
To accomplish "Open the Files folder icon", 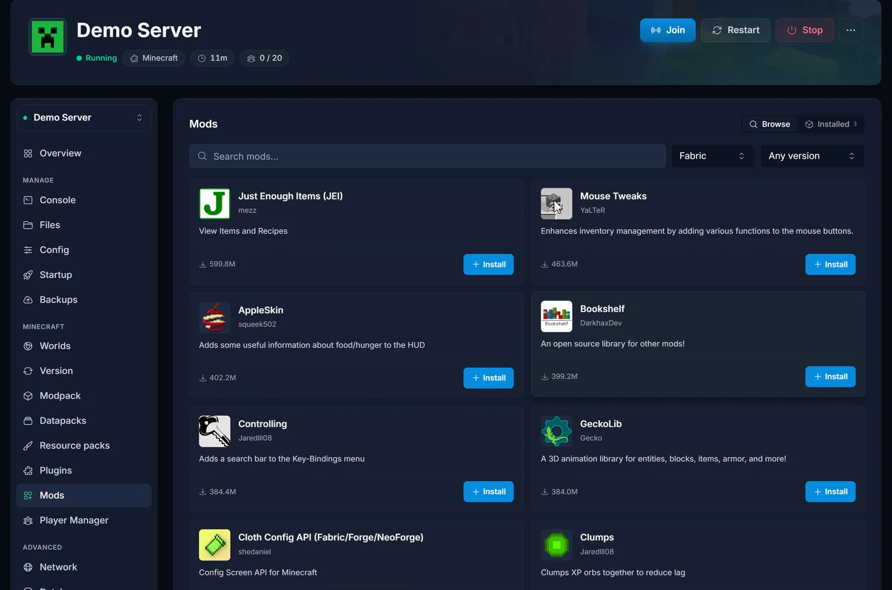I will [x=28, y=225].
